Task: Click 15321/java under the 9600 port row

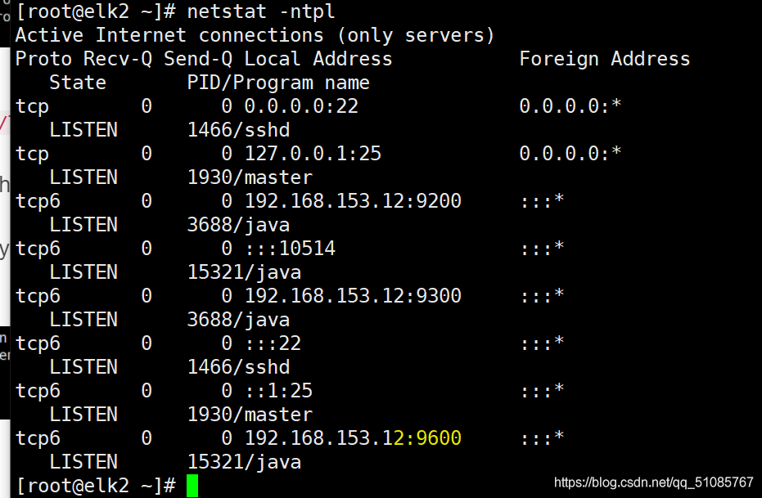Action: 244,463
